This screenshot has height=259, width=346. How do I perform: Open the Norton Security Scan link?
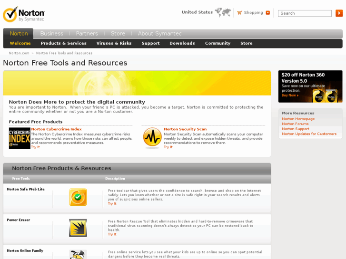coord(185,129)
